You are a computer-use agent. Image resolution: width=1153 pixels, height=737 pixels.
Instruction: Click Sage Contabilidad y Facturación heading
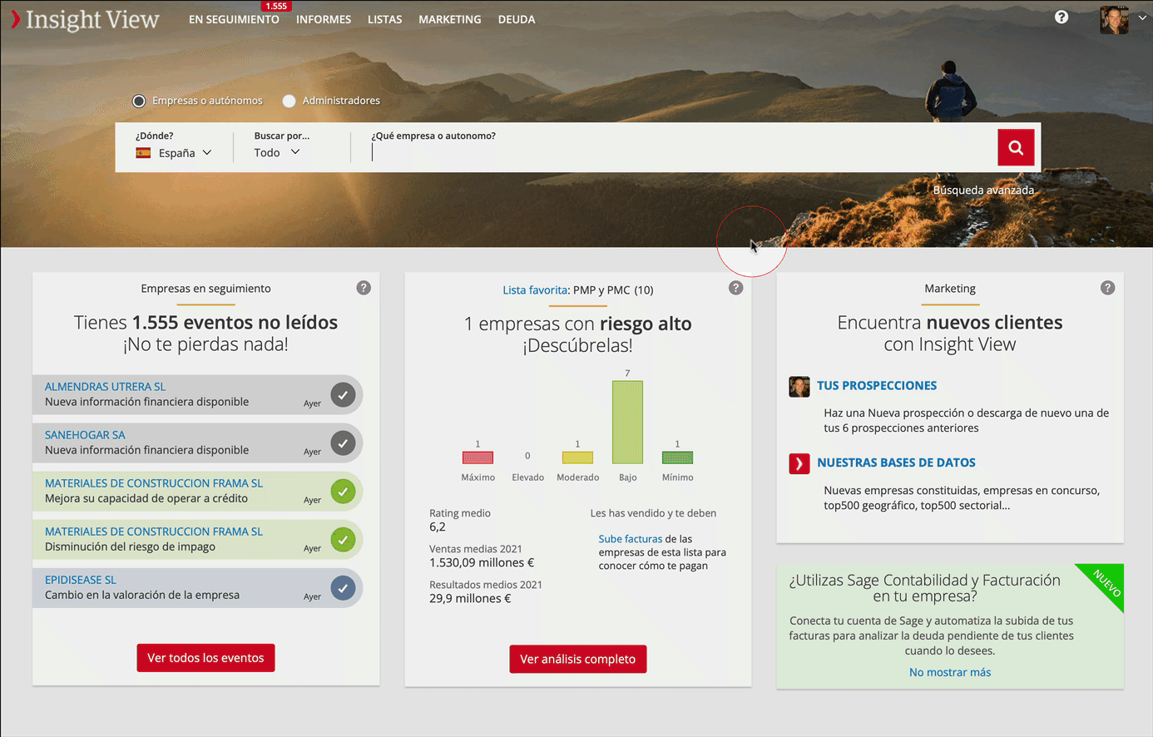point(925,588)
